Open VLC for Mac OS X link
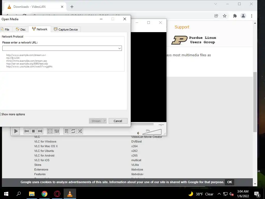Image resolution: width=265 pixels, height=199 pixels. [x=46, y=146]
